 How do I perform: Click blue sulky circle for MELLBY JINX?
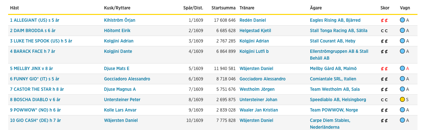click(402, 68)
